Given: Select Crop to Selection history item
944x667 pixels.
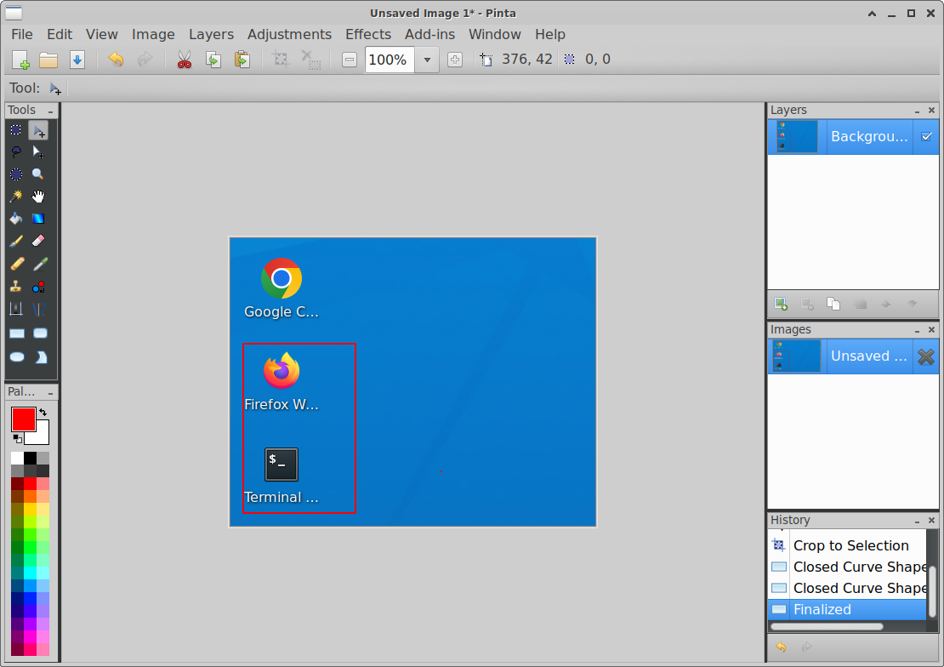Looking at the screenshot, I should tap(848, 545).
